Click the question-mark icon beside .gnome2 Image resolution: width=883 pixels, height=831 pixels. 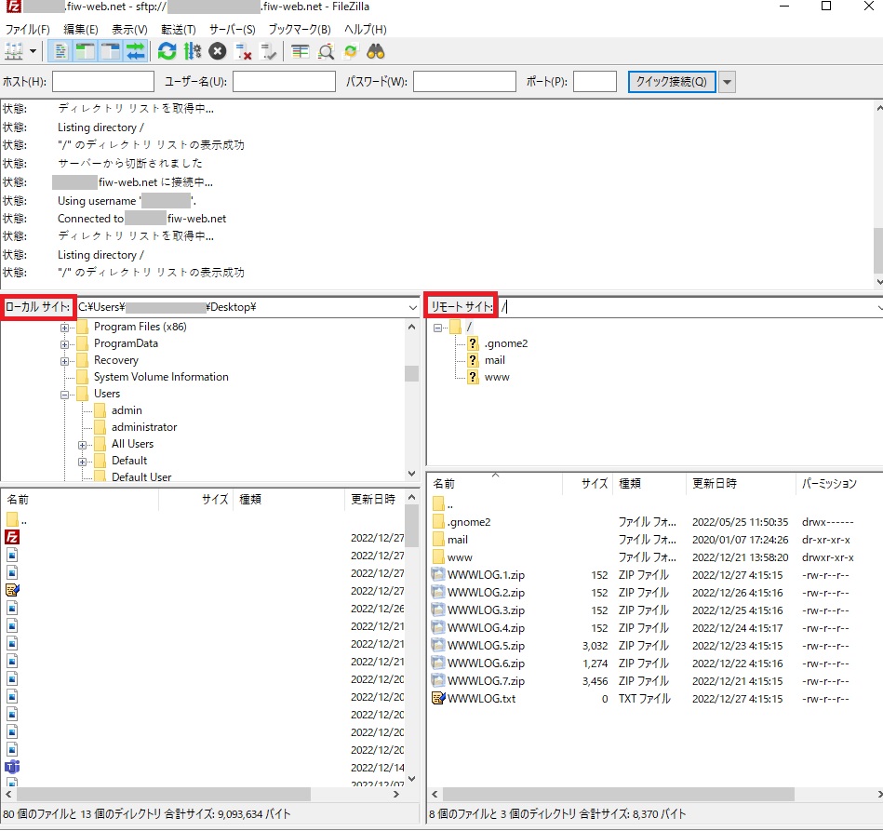(473, 343)
